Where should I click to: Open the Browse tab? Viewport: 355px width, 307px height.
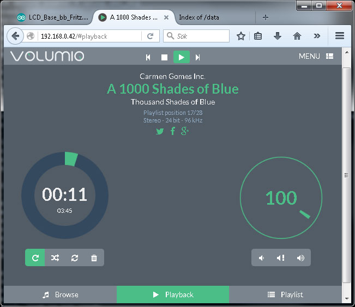(x=61, y=294)
